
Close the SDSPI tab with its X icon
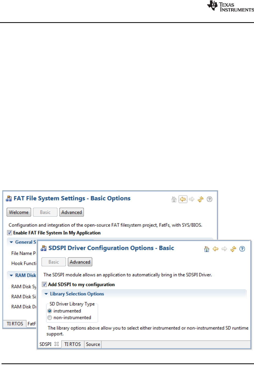click(x=57, y=344)
